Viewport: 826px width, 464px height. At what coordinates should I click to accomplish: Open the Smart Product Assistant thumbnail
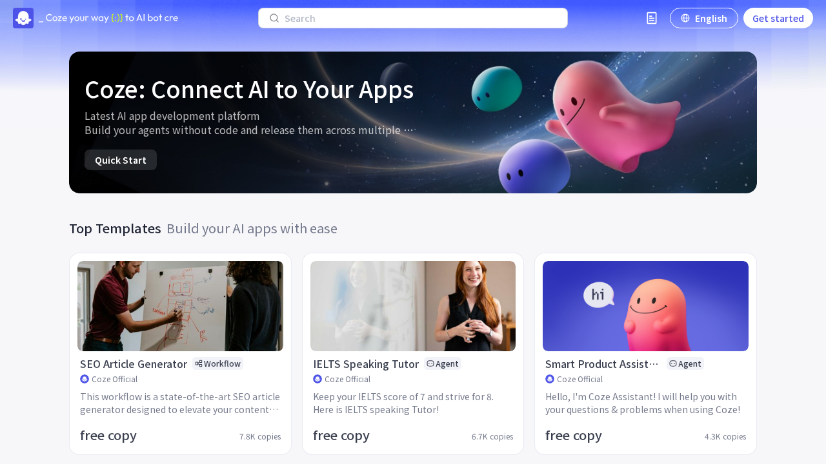(645, 306)
